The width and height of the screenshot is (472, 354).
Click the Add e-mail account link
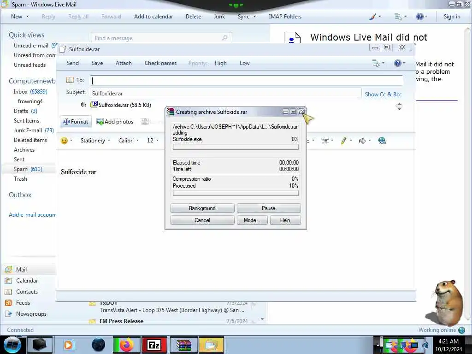point(32,215)
